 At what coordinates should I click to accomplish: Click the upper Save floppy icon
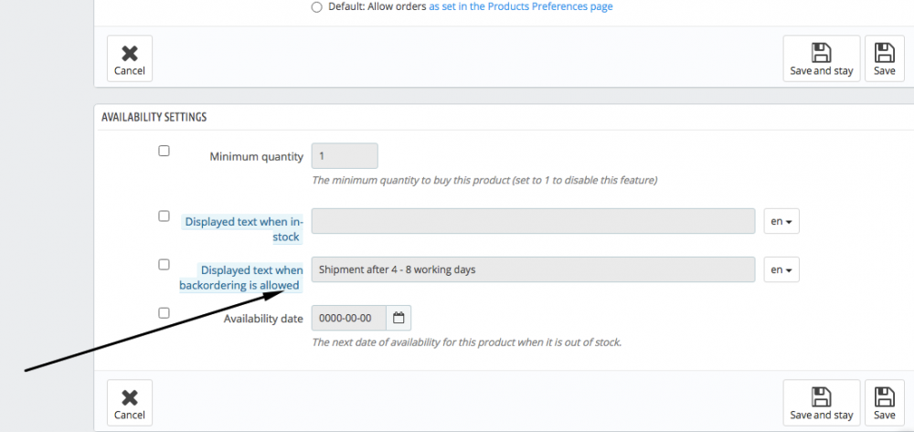click(x=884, y=52)
